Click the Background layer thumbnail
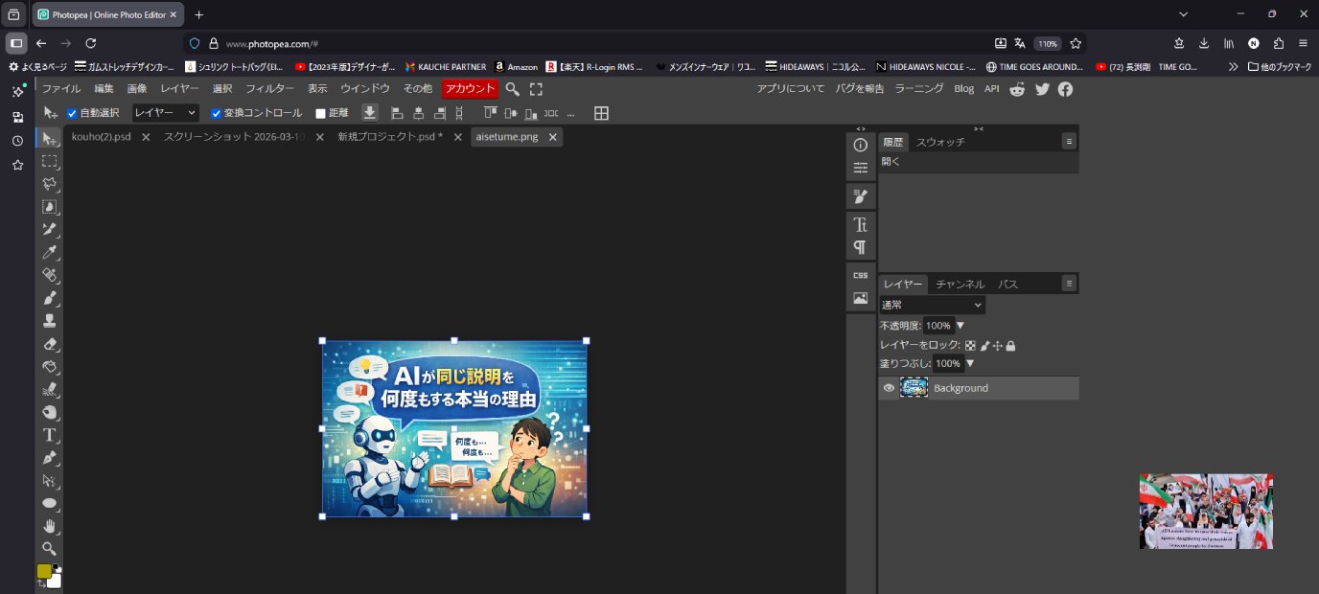 pyautogui.click(x=914, y=387)
